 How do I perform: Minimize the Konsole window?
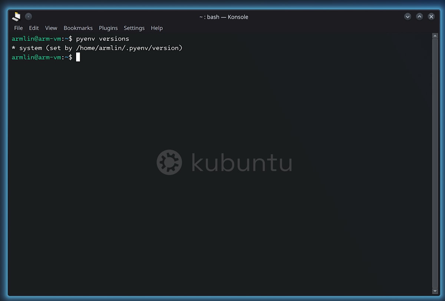[408, 17]
